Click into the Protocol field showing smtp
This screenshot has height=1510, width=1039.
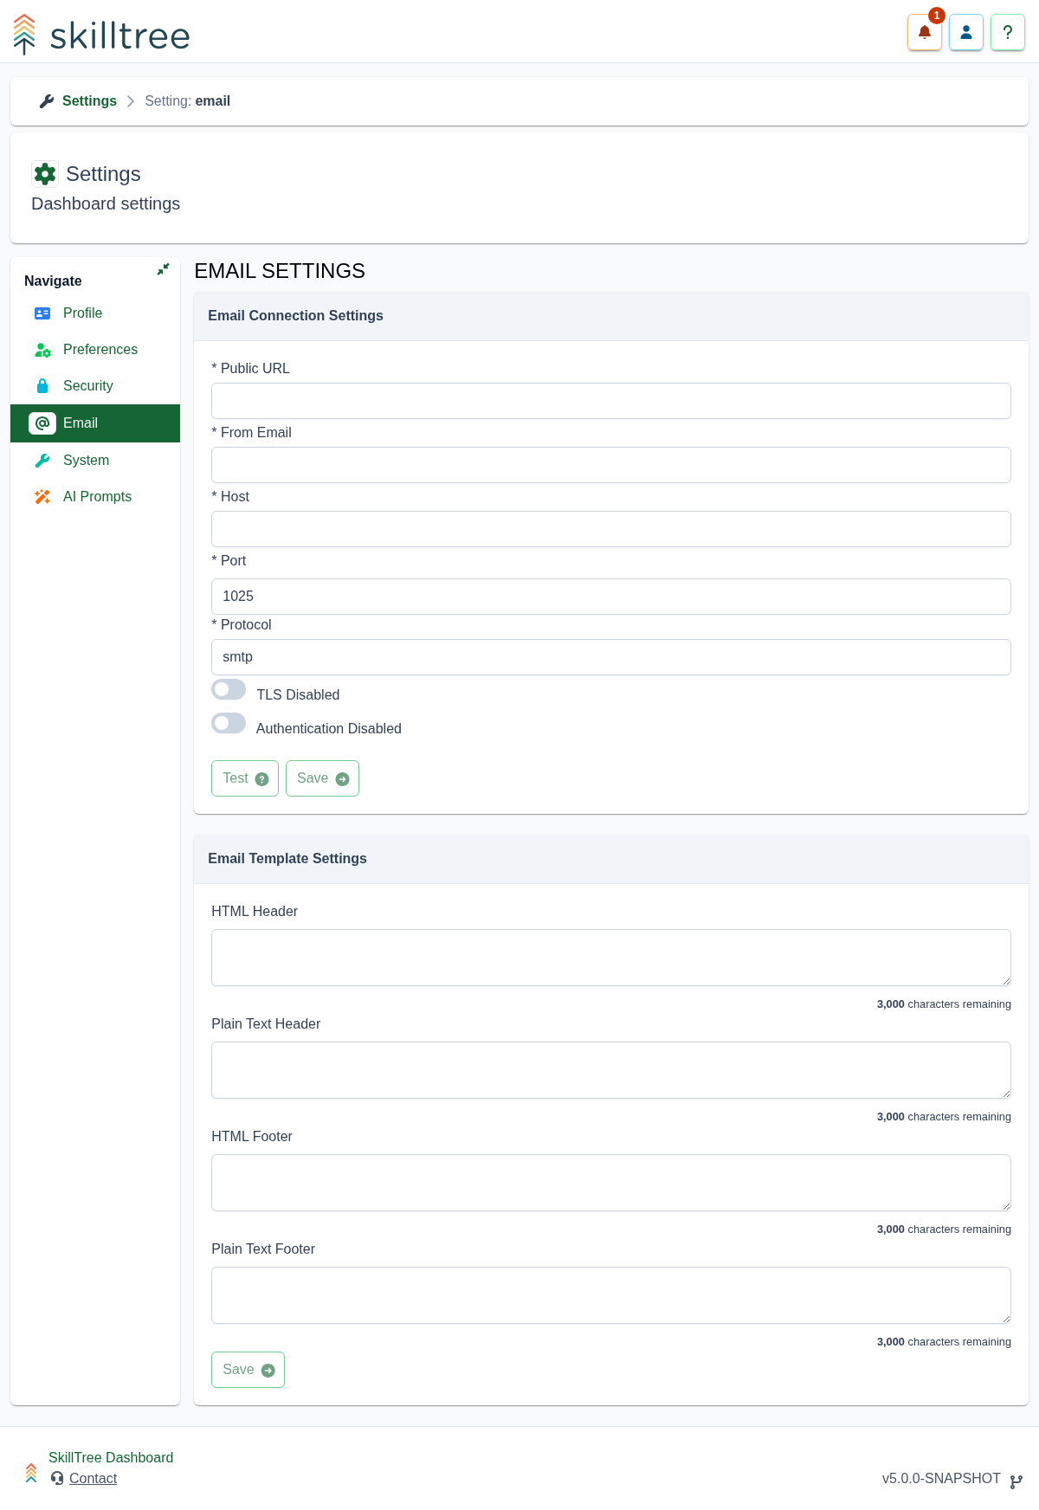[611, 657]
